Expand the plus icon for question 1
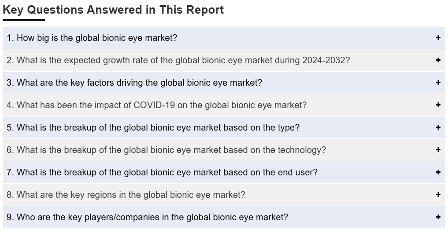448x229 pixels. tap(438, 38)
